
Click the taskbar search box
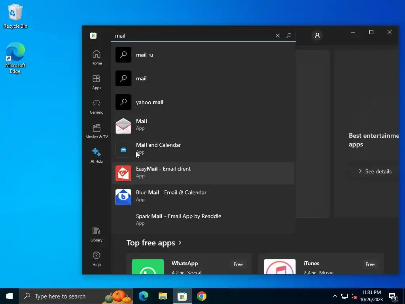[x=76, y=296]
